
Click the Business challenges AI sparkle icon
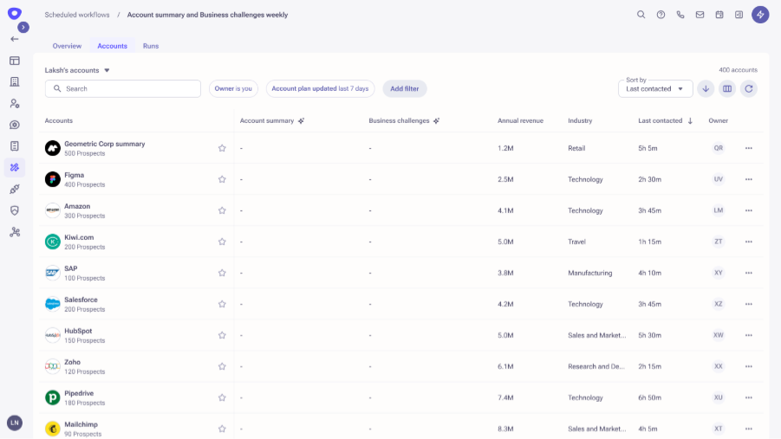click(436, 121)
